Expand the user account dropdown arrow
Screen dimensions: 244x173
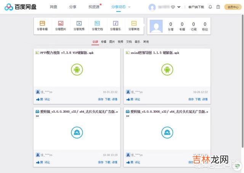[179, 7]
